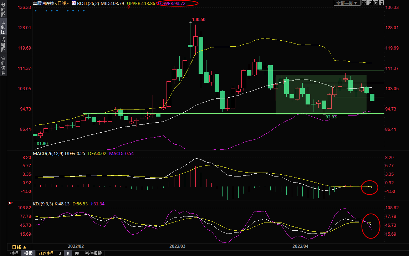This screenshot has width=409, height=256.
Task: Click the first blue dot marker under the title
Action: coord(36,11)
